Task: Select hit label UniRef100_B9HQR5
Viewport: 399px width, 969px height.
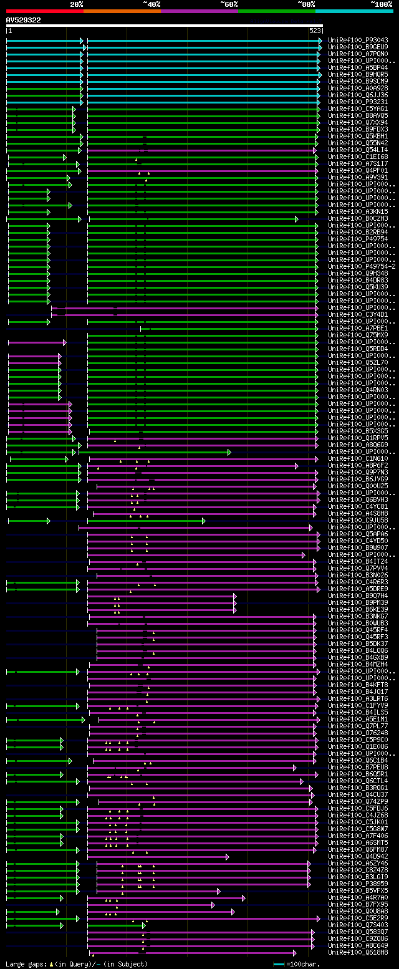Action: pos(358,74)
